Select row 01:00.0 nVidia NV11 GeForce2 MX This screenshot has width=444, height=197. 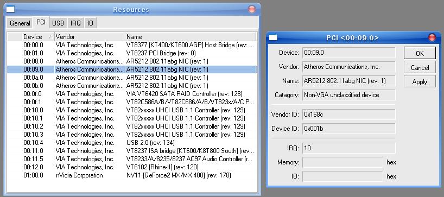tap(132, 175)
